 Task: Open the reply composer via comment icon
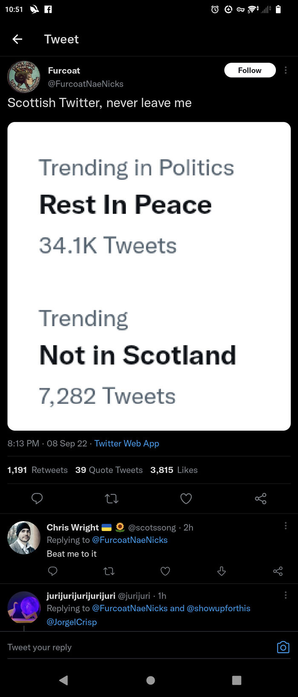[37, 499]
